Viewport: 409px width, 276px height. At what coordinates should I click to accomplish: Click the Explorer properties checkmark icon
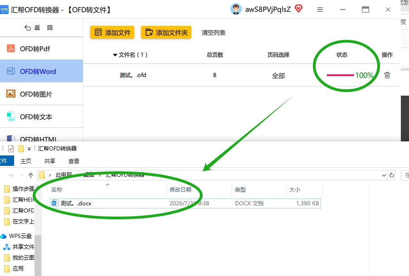point(11,149)
